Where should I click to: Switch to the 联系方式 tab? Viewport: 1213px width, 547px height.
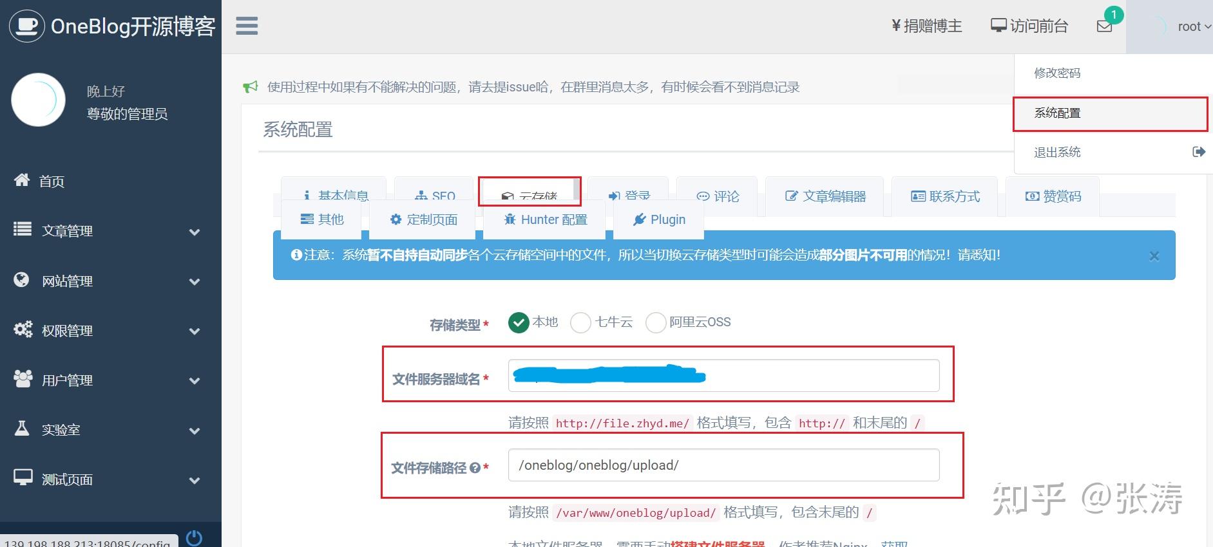tap(944, 196)
